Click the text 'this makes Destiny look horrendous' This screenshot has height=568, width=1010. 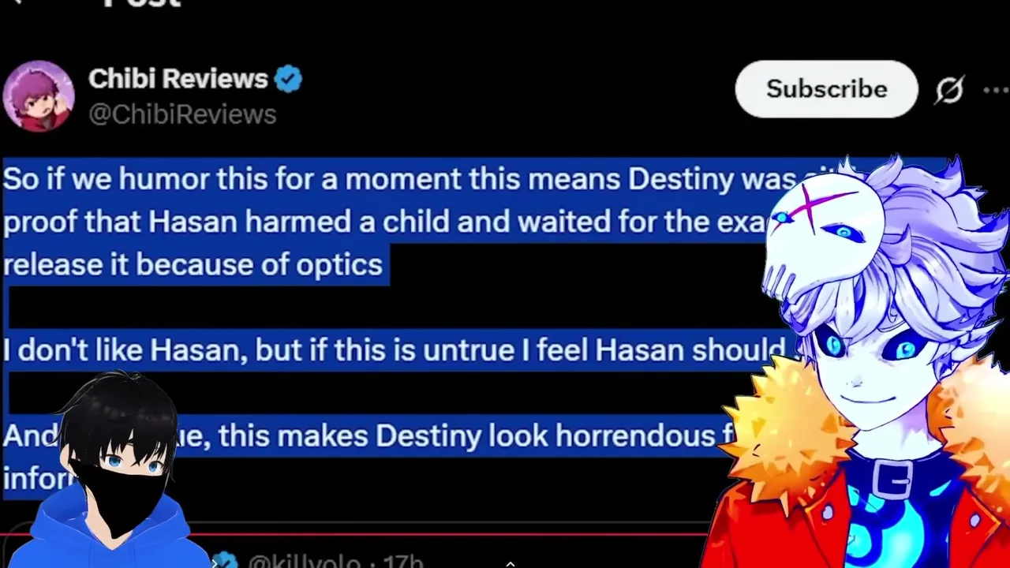tap(466, 435)
